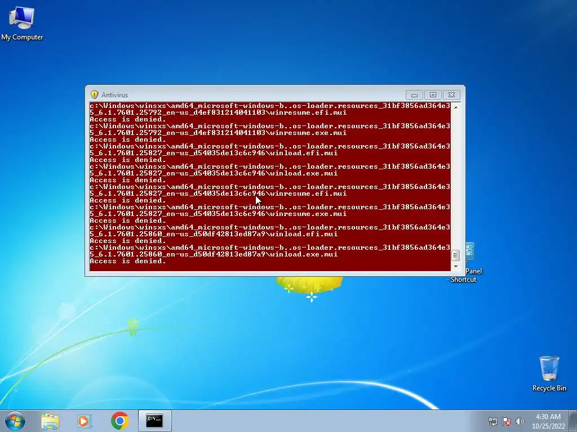577x432 pixels.
Task: Click the line ending in d4ef83121404f103\winresume.efi.mui
Action: point(218,112)
